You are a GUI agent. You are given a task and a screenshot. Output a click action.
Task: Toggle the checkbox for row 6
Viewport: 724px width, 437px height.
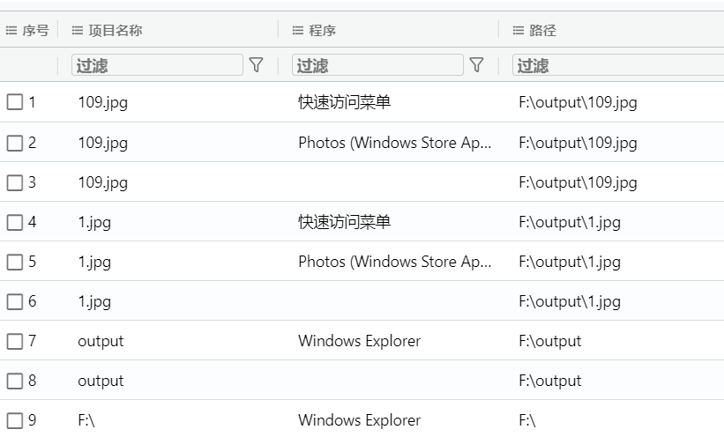point(15,301)
